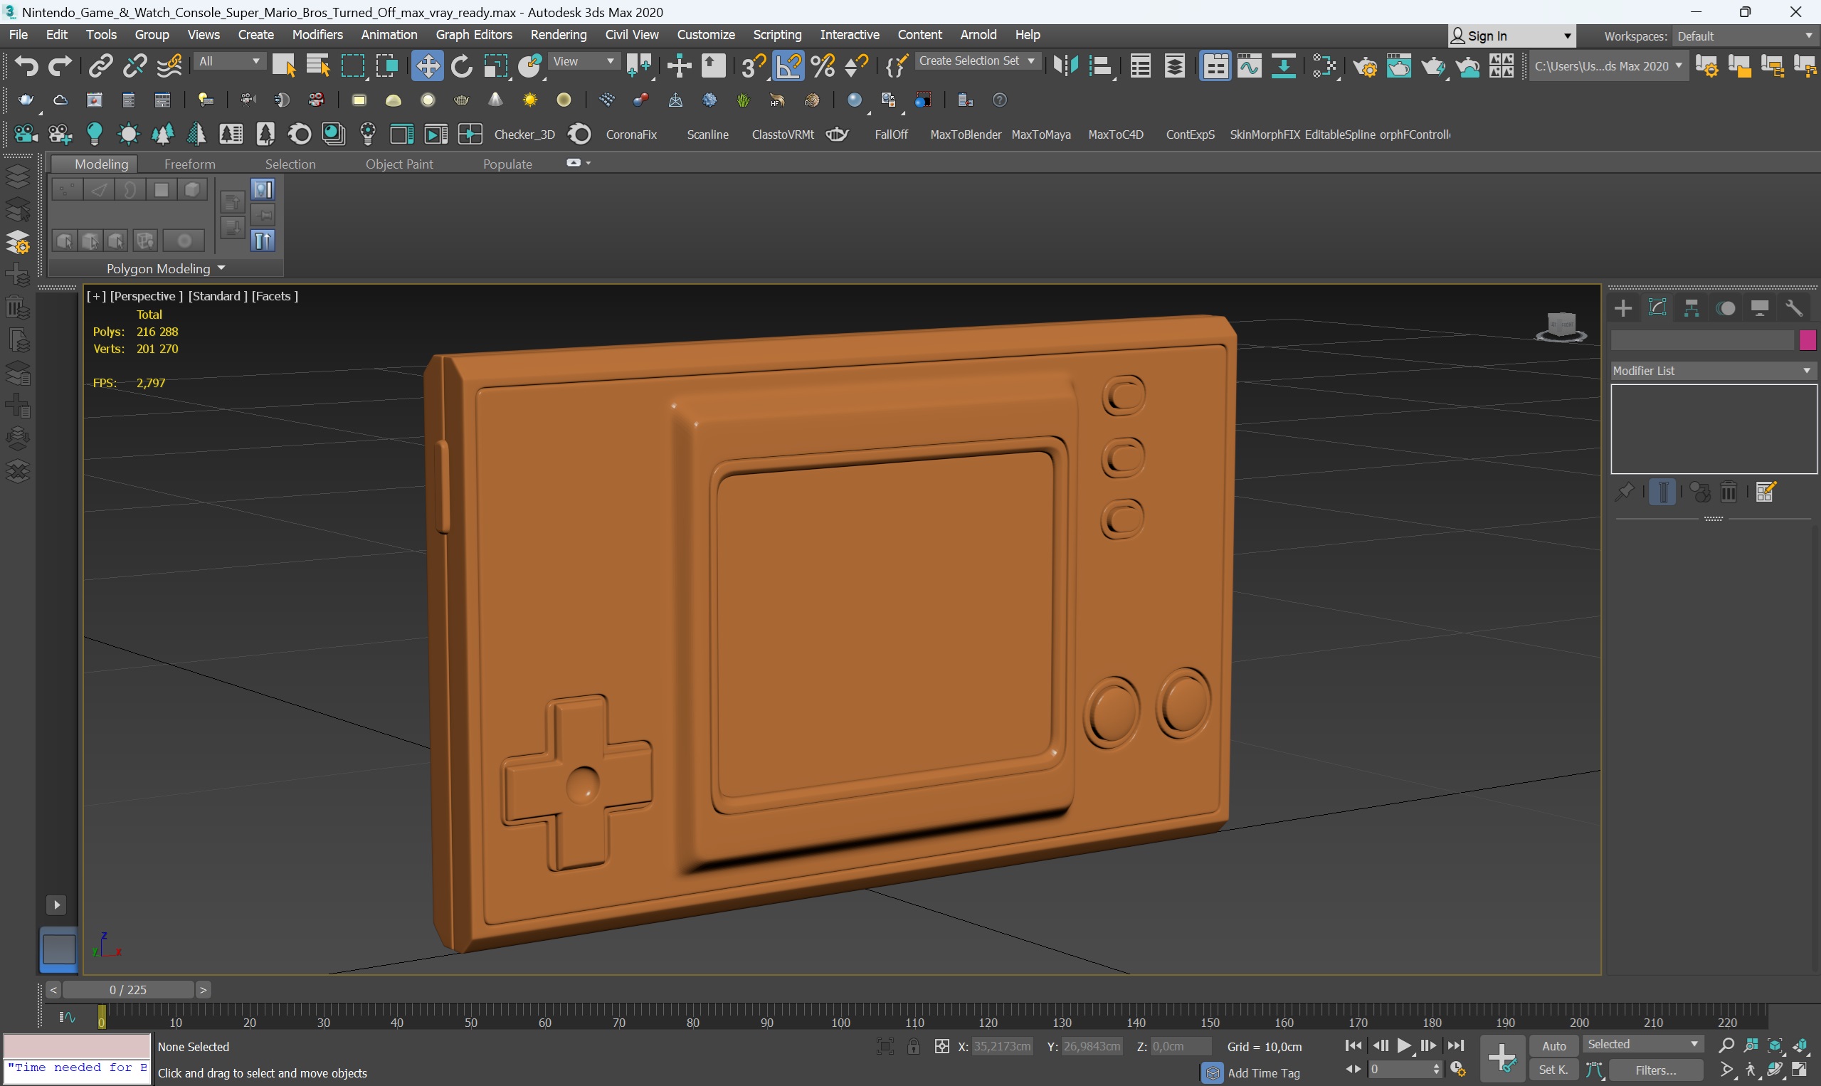This screenshot has height=1086, width=1821.
Task: Choose the Select and Rotate tool
Action: click(462, 66)
